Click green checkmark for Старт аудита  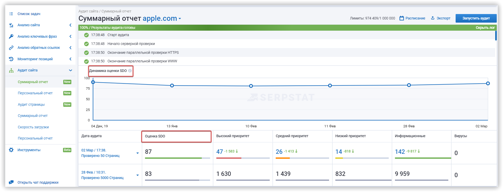click(86, 35)
